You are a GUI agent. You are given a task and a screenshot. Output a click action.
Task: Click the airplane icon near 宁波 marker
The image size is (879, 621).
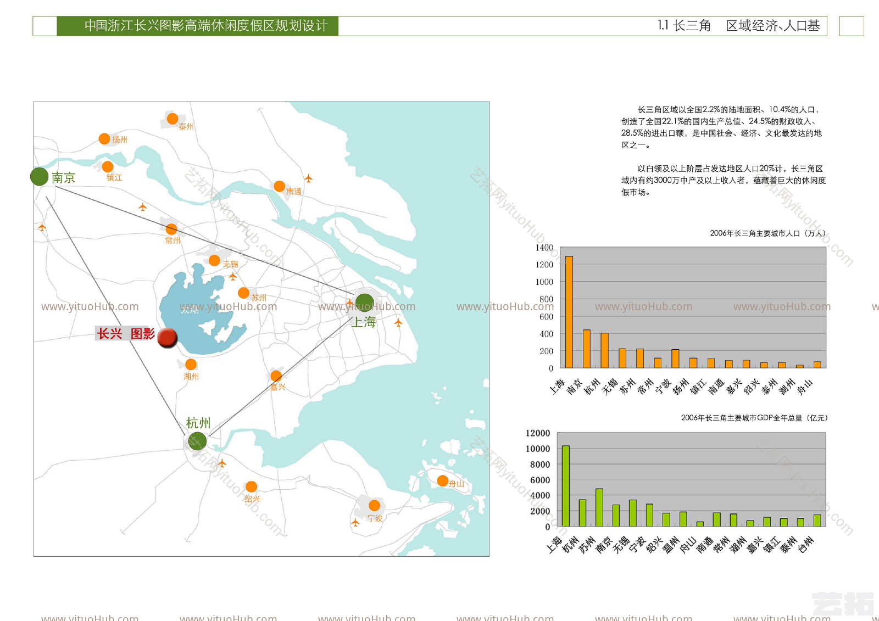355,523
